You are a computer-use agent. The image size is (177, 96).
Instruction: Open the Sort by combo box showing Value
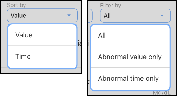tap(42, 15)
